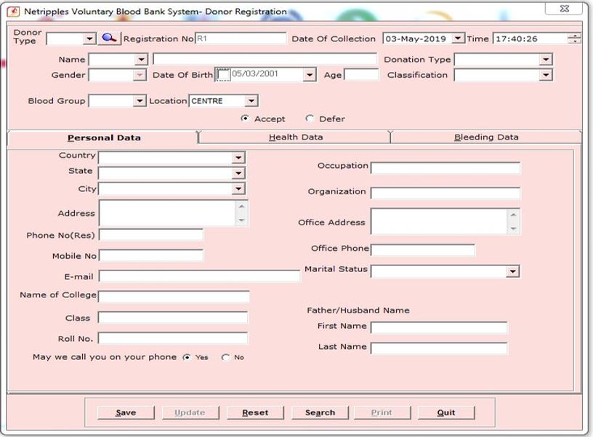Click the Save button

pos(126,412)
